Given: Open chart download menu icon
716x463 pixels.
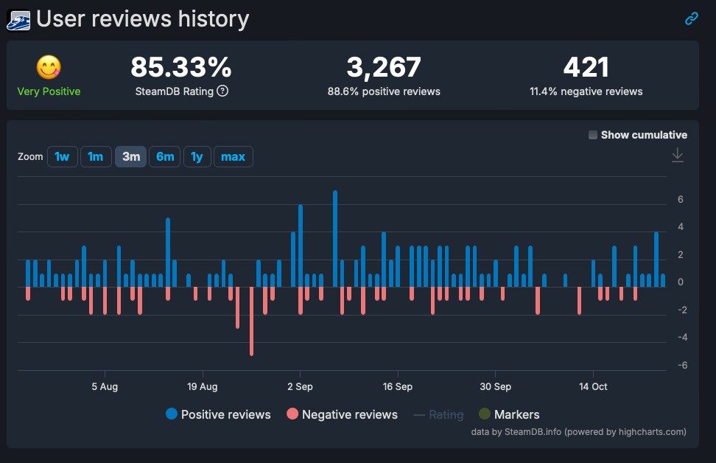Looking at the screenshot, I should point(678,155).
